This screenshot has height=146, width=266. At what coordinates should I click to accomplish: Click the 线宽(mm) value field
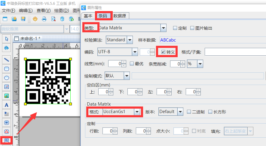(115, 64)
